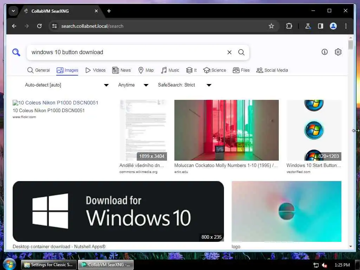Viewport: 360px width, 270px height.
Task: Switch to Science category
Action: click(x=215, y=70)
